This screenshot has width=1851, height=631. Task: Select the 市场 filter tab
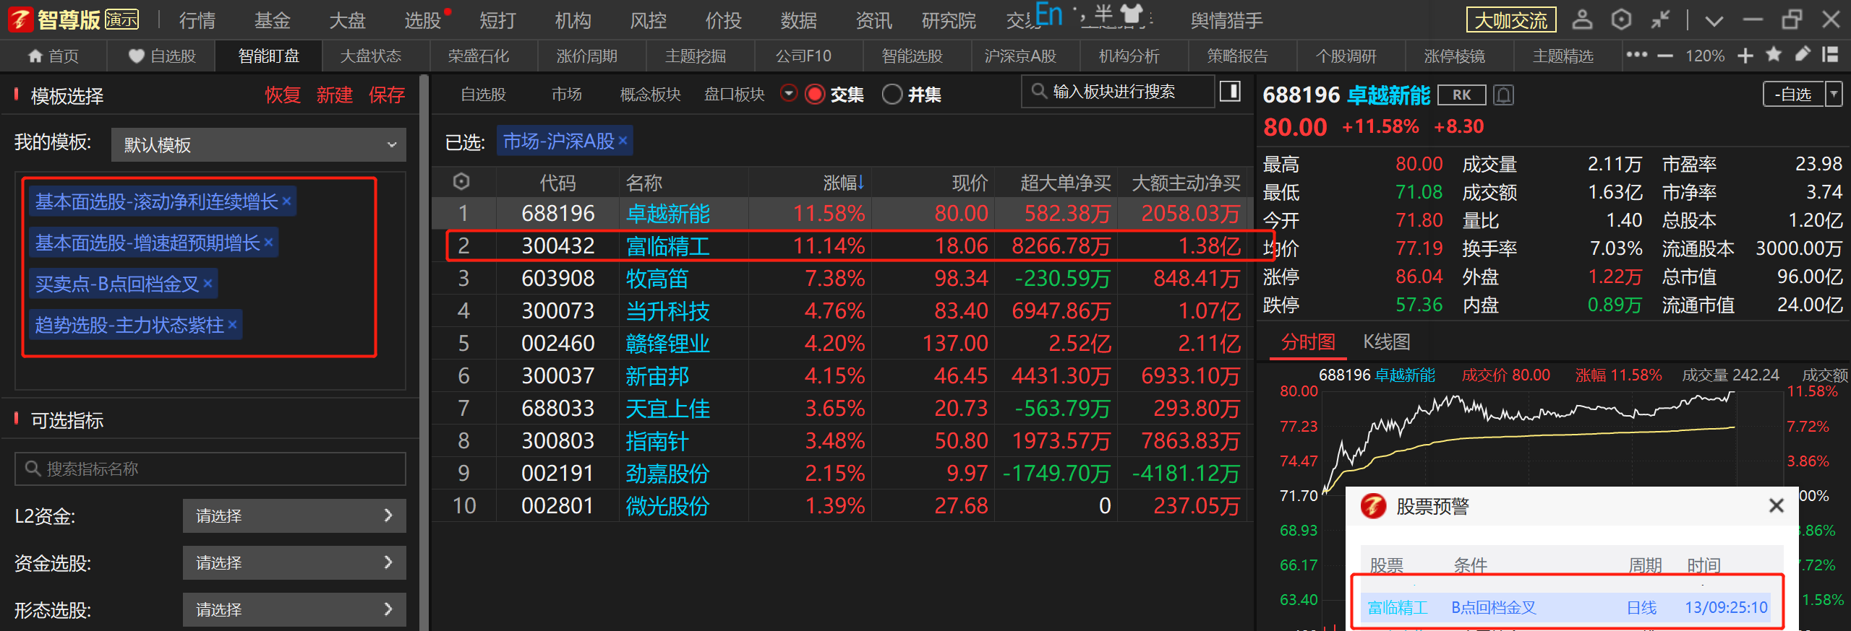coord(566,95)
